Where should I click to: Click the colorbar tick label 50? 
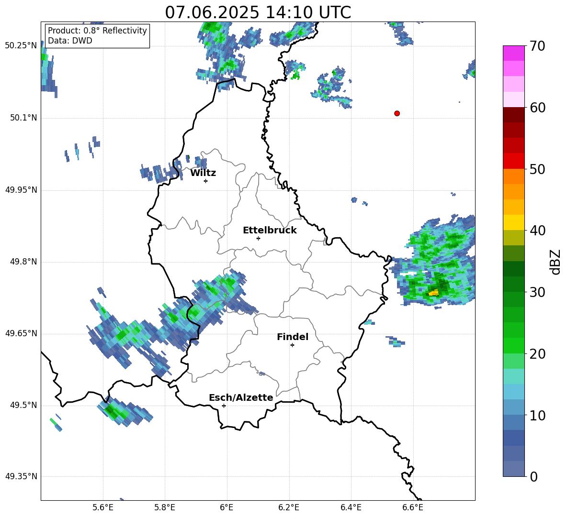pos(537,169)
